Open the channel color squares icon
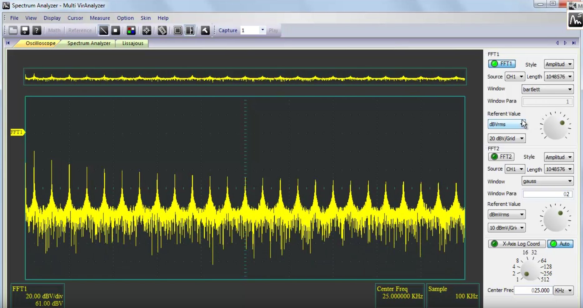This screenshot has width=583, height=308. pos(131,30)
